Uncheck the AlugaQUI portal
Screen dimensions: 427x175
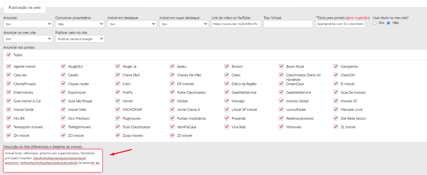tap(63, 66)
